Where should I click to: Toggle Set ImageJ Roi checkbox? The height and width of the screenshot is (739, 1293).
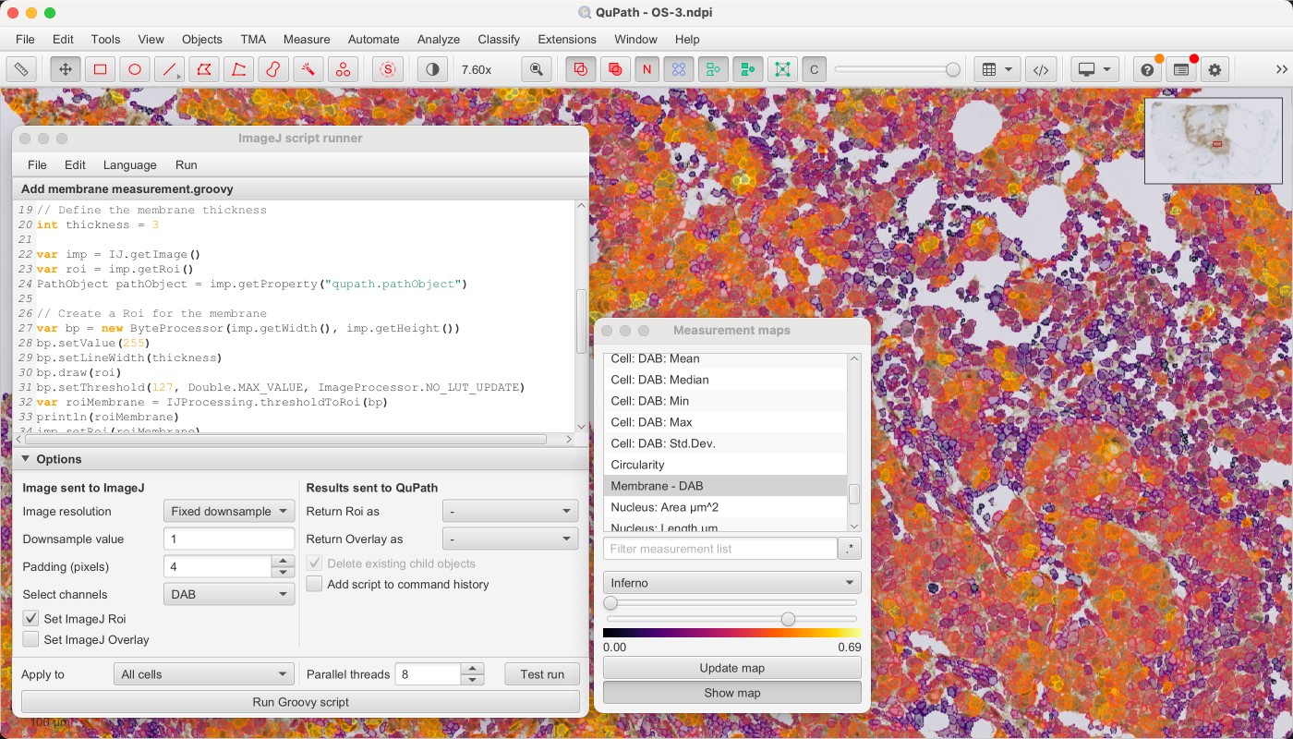[x=31, y=619]
